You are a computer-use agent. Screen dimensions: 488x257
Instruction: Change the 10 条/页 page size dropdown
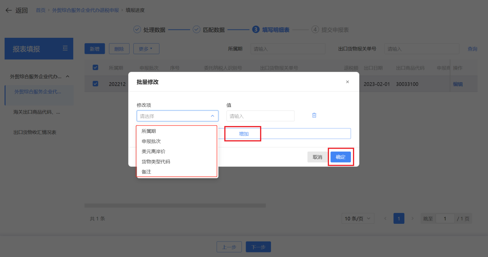(x=358, y=218)
